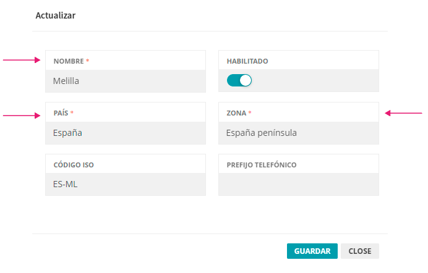Click the ZONA label text
Screen dimensions: 428x273
pyautogui.click(x=236, y=113)
